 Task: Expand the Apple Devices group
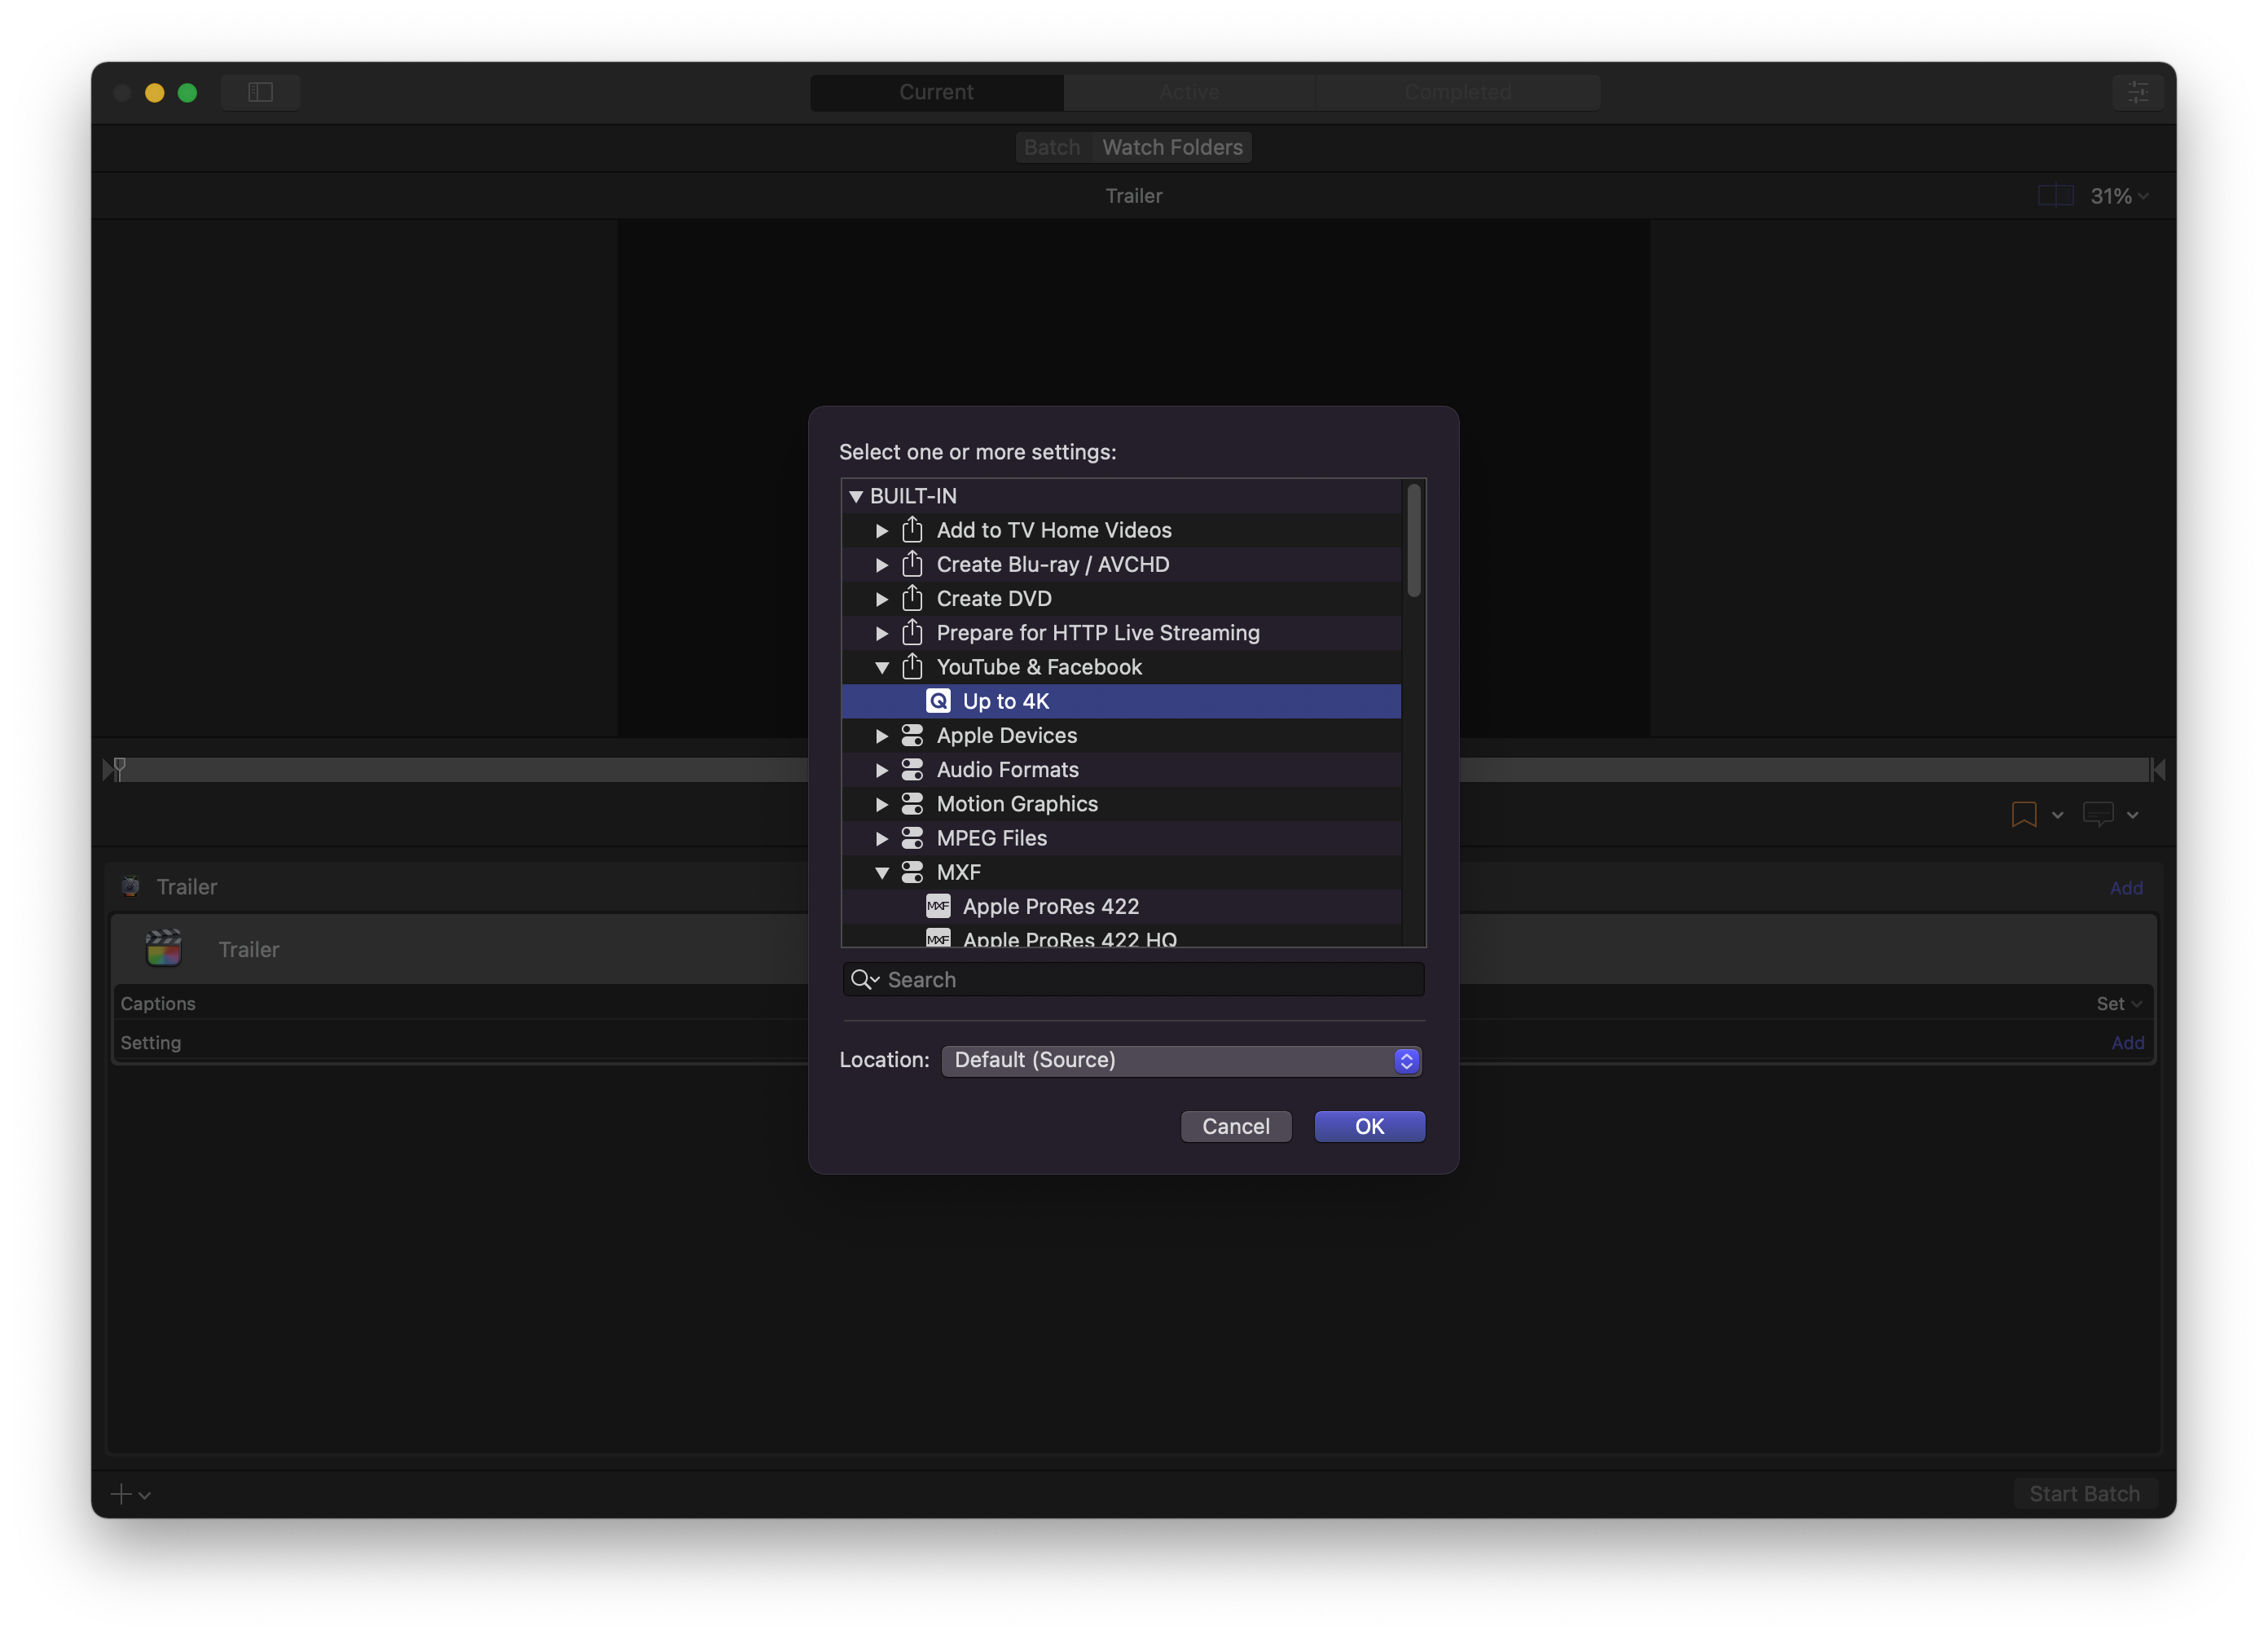coord(881,736)
